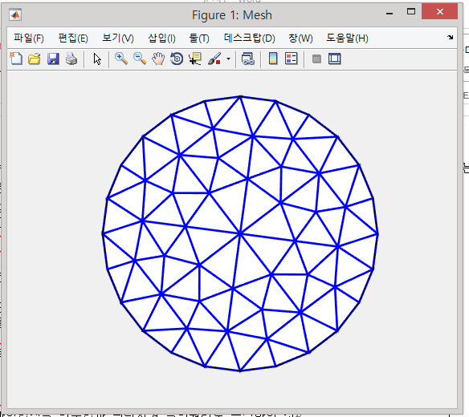Click the Show Plot Tools icon
469x417 pixels.
[x=335, y=59]
